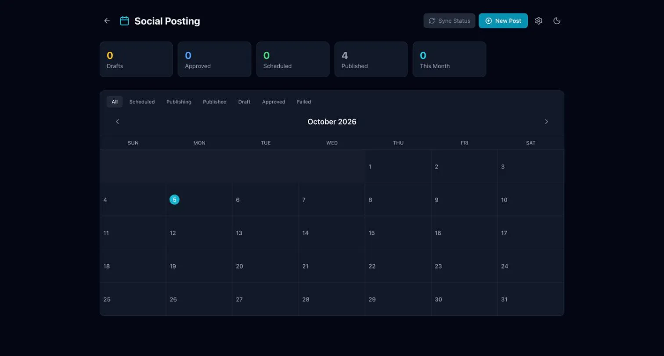This screenshot has height=356, width=664.
Task: Filter posts by Approved tab
Action: coord(274,102)
